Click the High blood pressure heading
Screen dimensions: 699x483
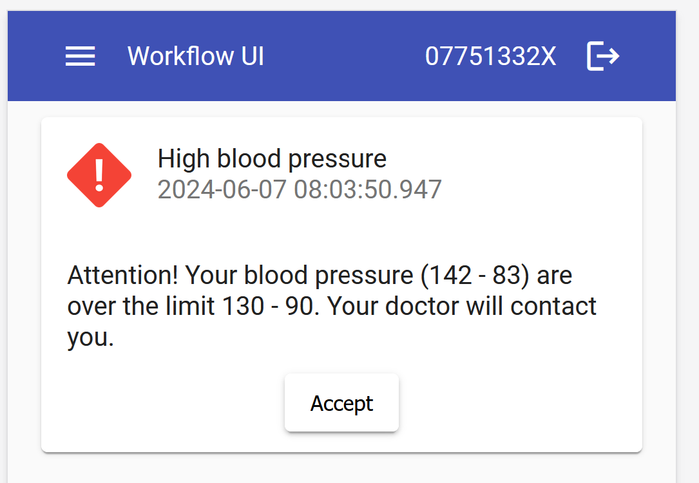[x=272, y=158]
